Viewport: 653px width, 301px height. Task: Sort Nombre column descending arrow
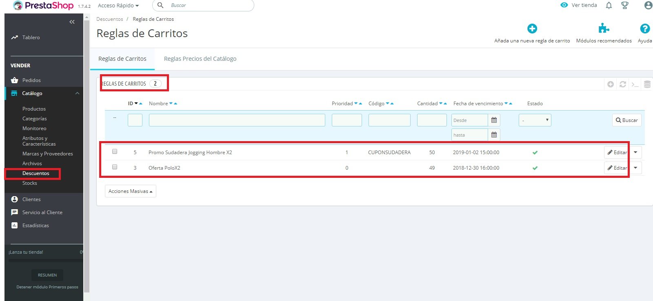(171, 104)
